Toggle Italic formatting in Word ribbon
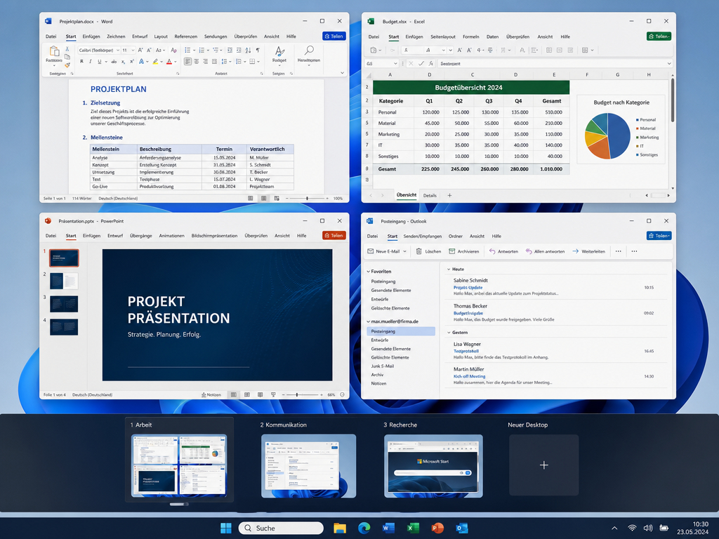The image size is (719, 539). 91,62
